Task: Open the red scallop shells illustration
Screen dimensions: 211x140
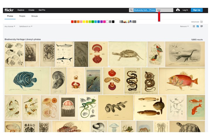Action: (98, 54)
